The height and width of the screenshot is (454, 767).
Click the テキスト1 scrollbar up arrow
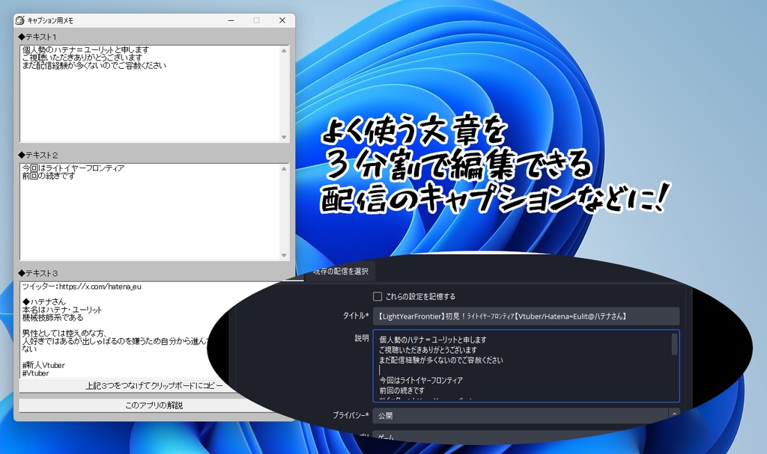284,50
